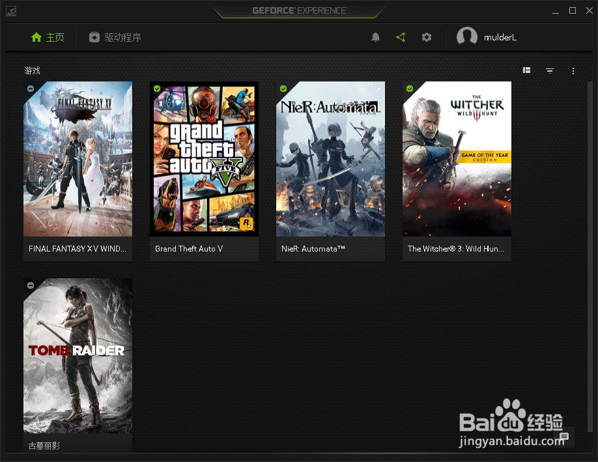Maximize the GeForce Experience window
Image resolution: width=598 pixels, height=462 pixels.
573,10
